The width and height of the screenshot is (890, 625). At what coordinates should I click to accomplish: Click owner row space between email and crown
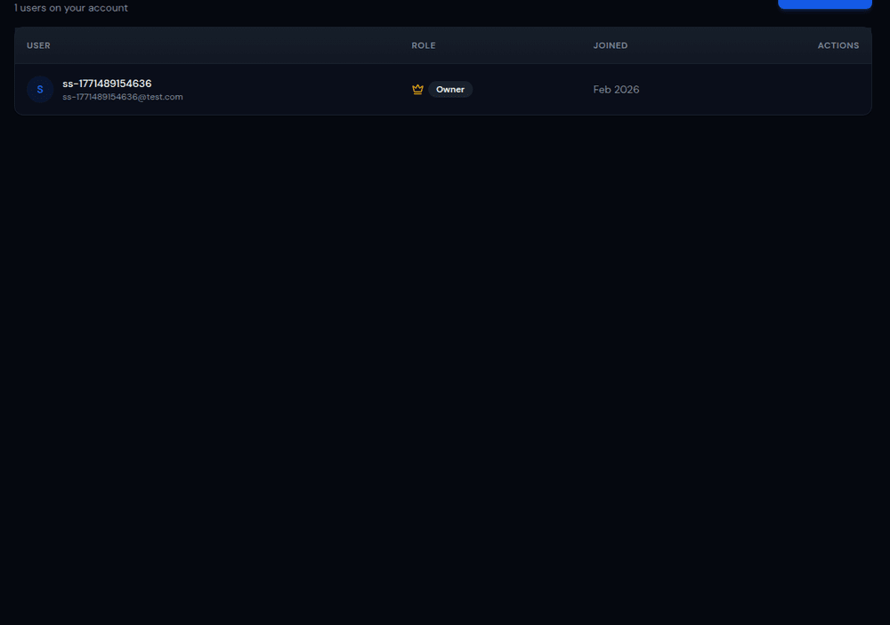click(x=294, y=90)
